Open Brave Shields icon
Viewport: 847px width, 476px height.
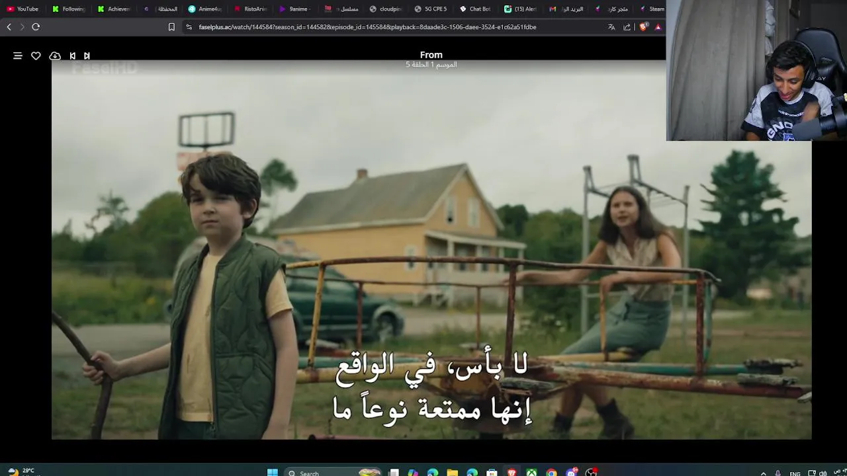click(x=643, y=27)
